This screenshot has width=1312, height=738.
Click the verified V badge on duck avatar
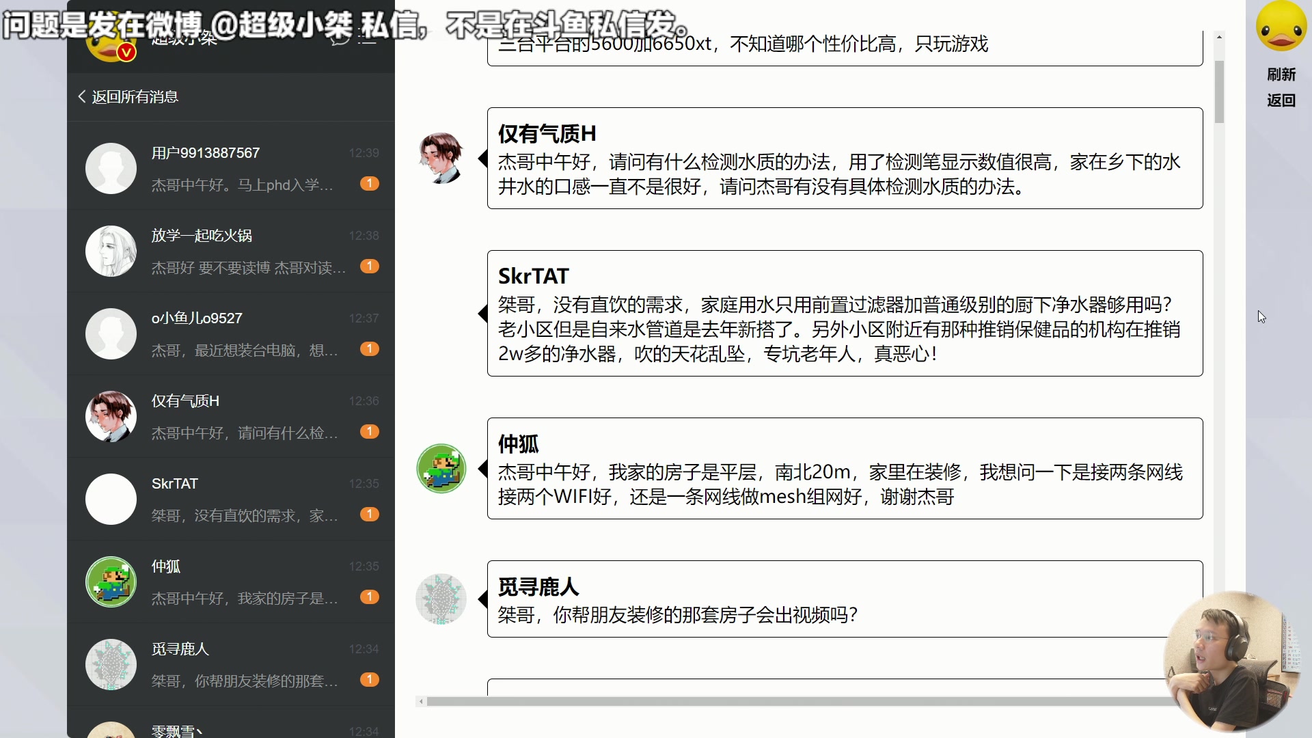(126, 52)
